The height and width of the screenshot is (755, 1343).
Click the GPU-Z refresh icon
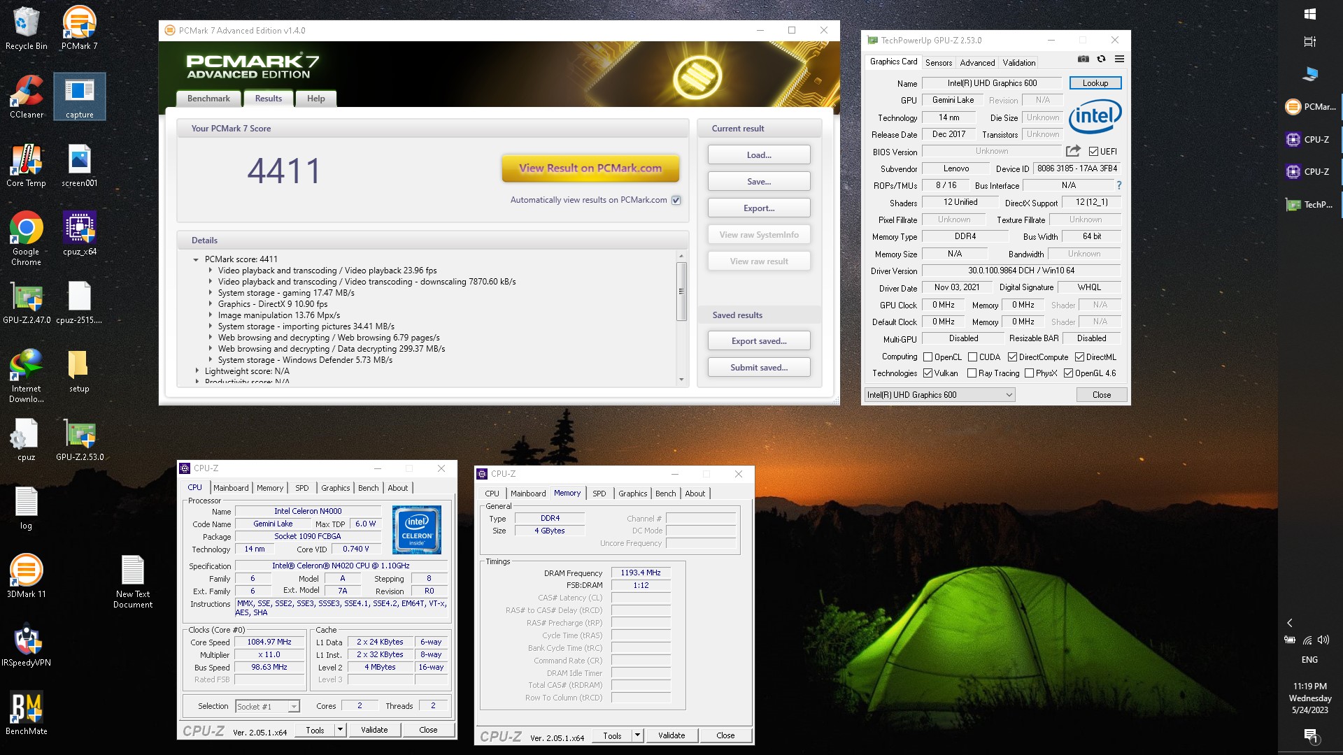tap(1101, 59)
